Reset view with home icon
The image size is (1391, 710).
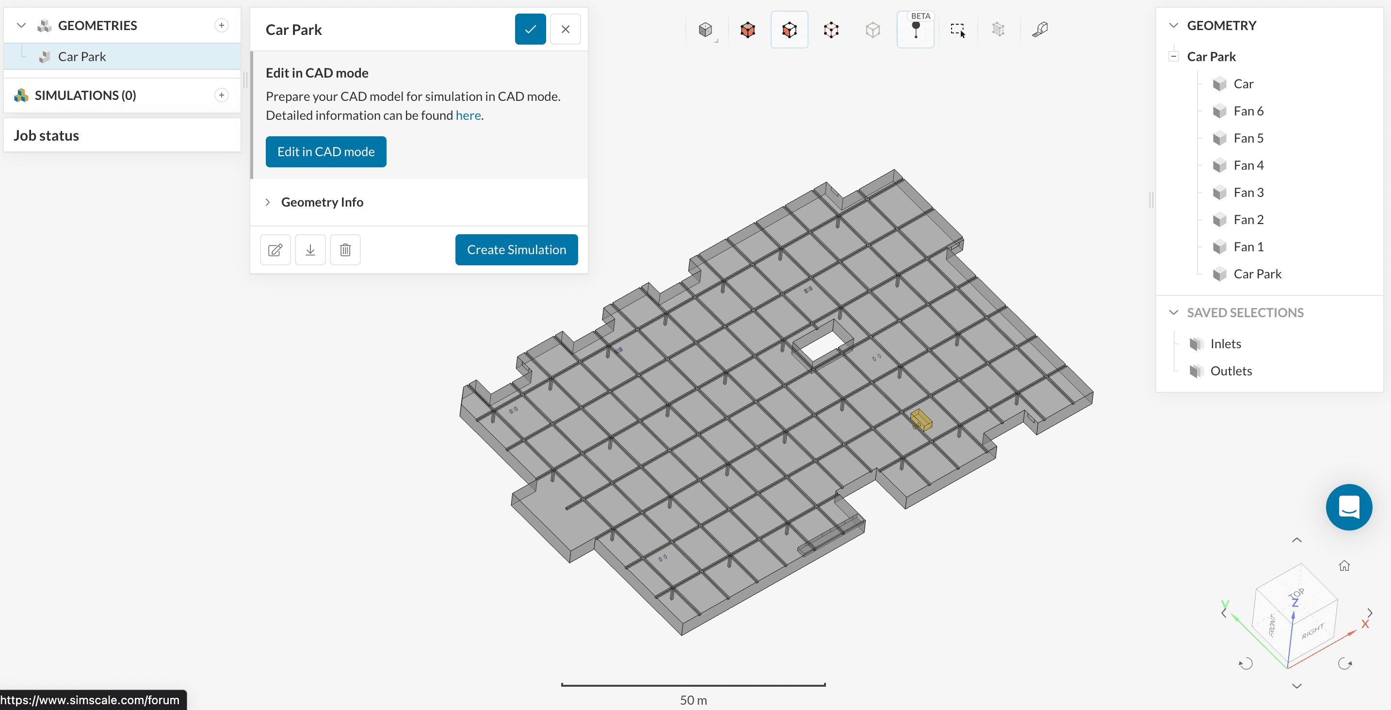click(1344, 566)
